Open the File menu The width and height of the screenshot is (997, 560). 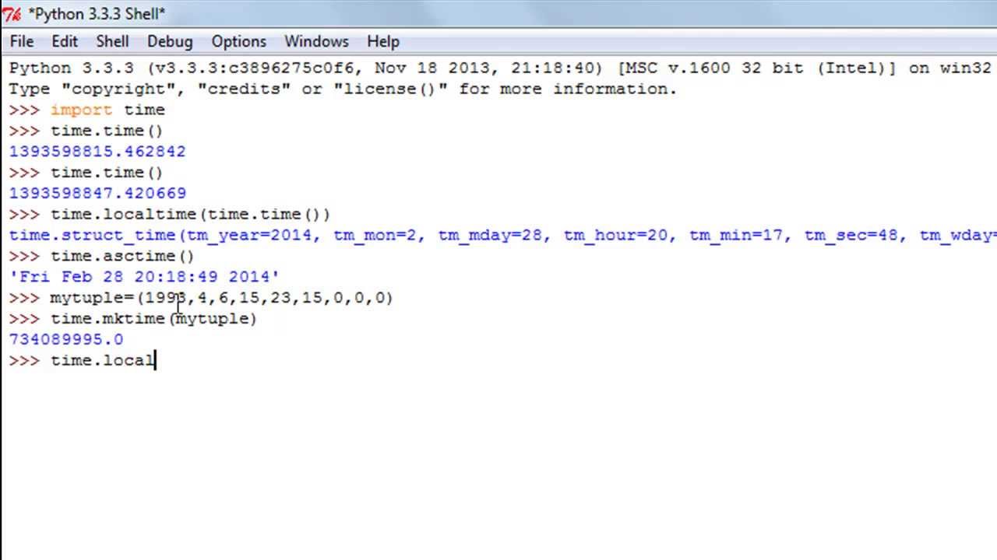pos(22,41)
